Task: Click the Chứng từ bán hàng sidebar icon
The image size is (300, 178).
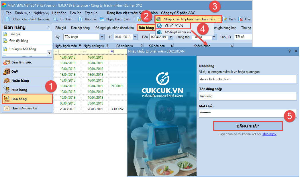Action: point(5,49)
